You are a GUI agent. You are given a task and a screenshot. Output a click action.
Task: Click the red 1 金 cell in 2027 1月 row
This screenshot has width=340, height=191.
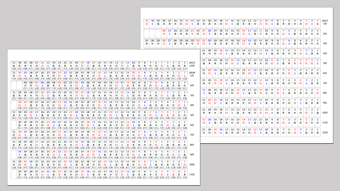pos(317,22)
